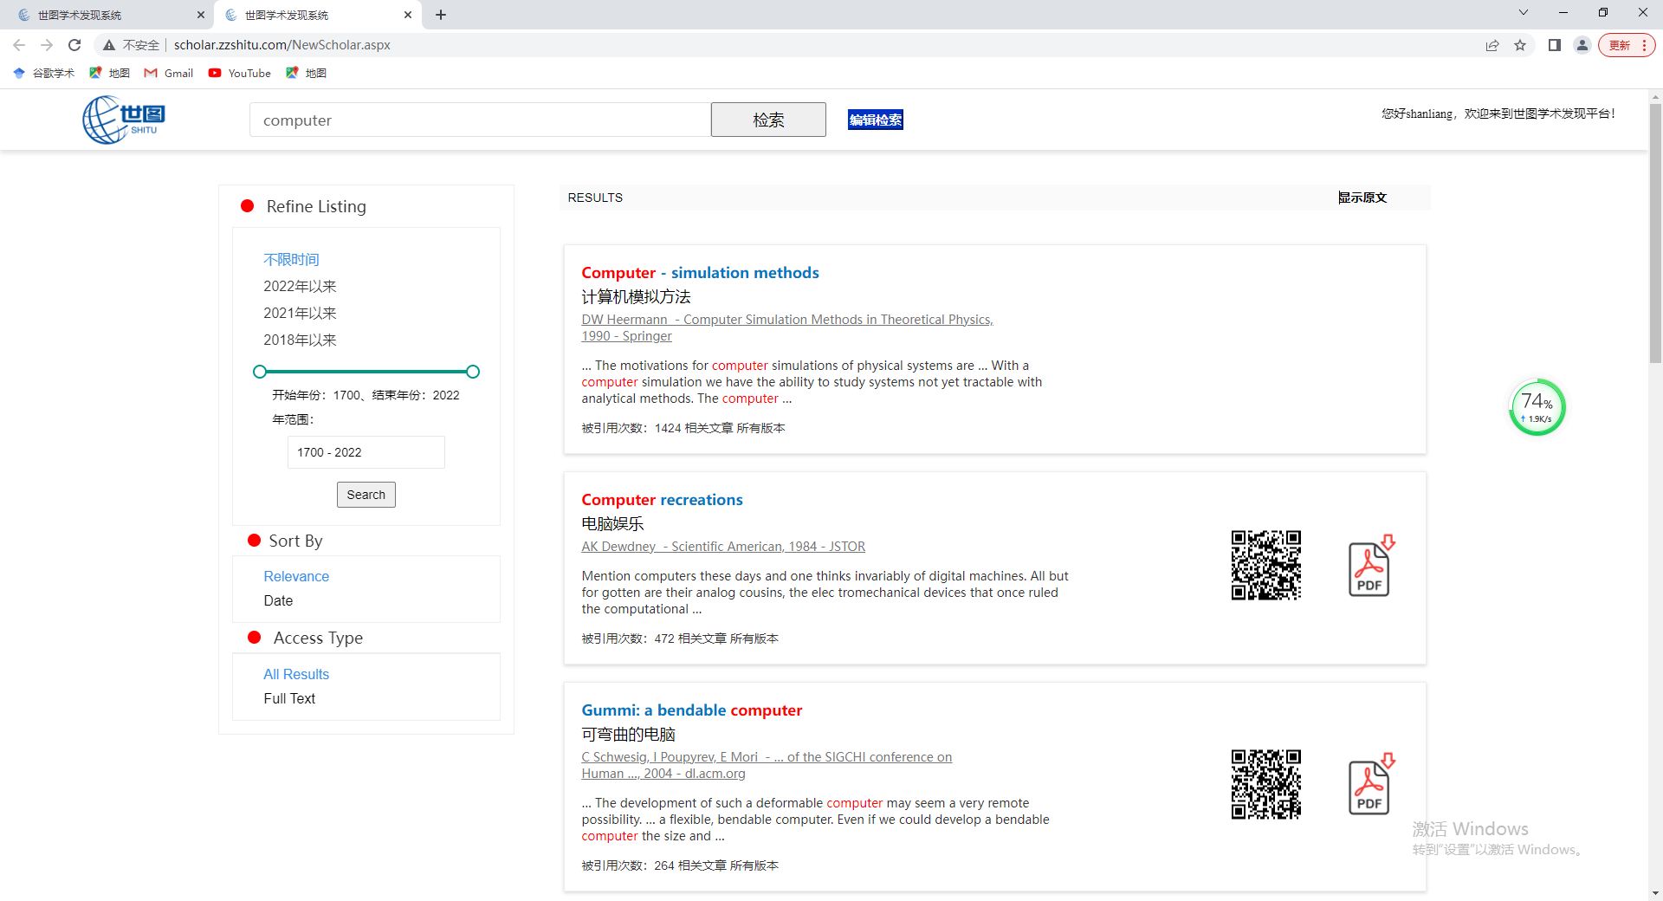Select Full Text access type
The height and width of the screenshot is (901, 1663).
tap(289, 698)
